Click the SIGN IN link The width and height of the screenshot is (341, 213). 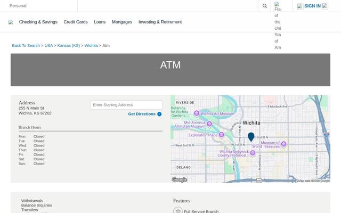tap(312, 6)
